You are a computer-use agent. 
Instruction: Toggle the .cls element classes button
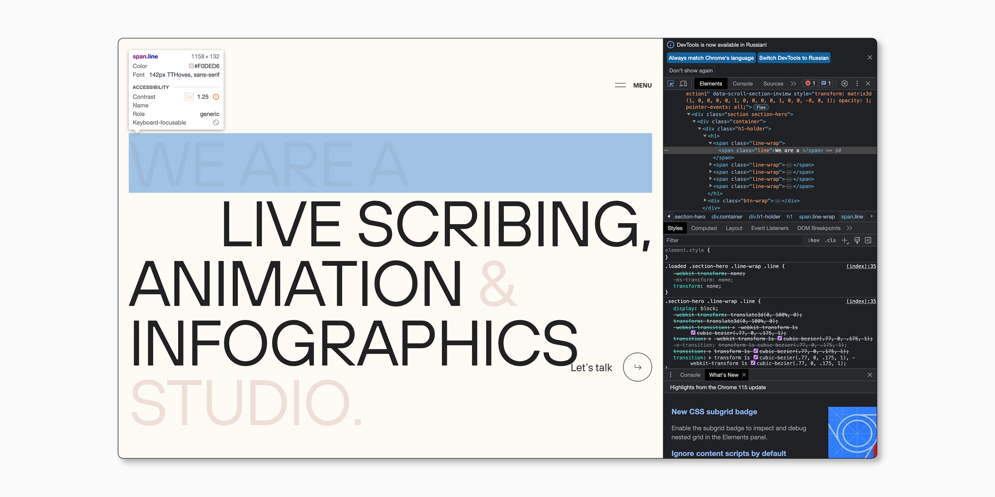[830, 241]
